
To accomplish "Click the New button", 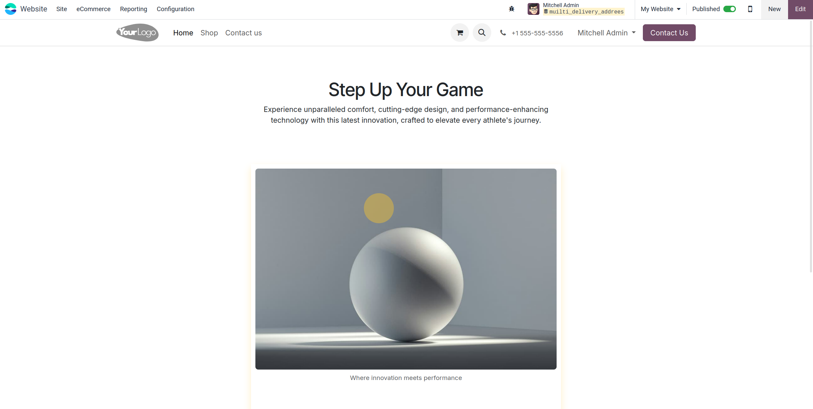I will tap(774, 9).
